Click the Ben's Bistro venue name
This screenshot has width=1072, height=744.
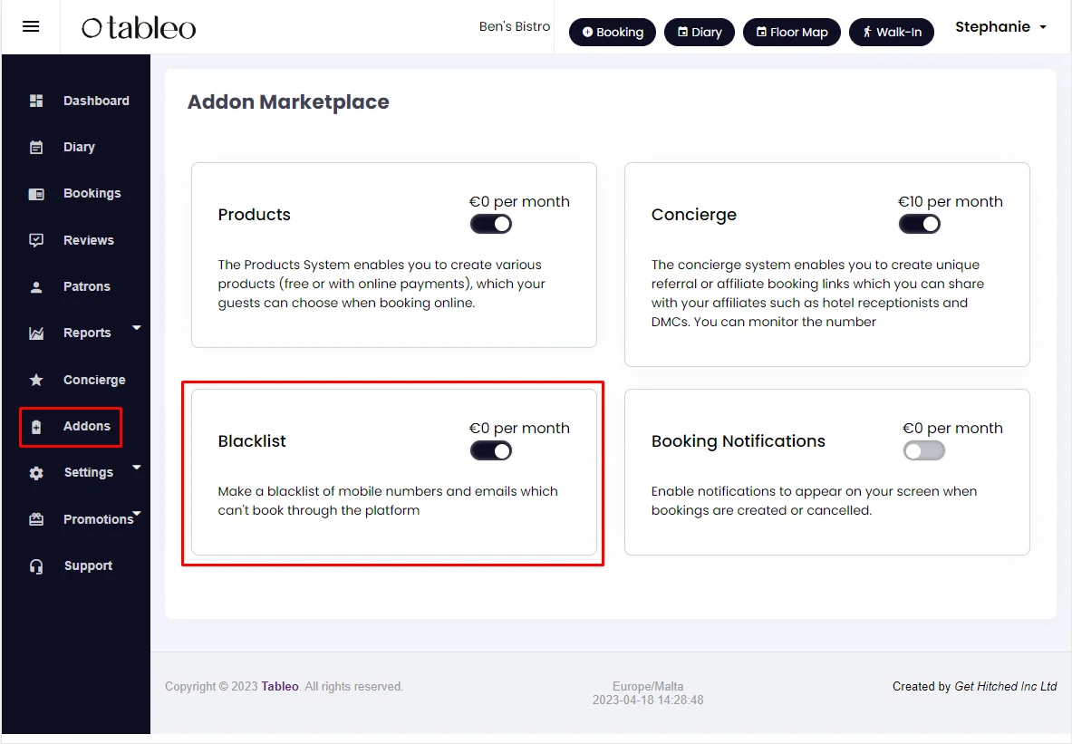pyautogui.click(x=515, y=26)
